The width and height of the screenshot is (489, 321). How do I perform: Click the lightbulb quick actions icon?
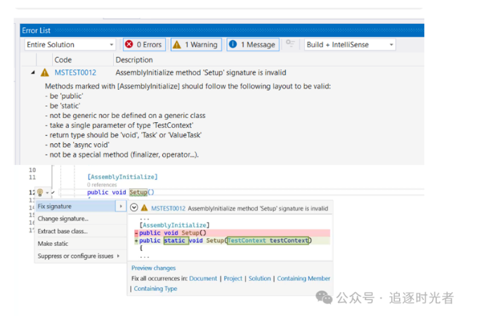(40, 192)
